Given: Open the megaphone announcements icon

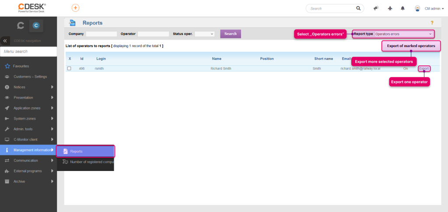Looking at the screenshot, I should click(376, 9).
